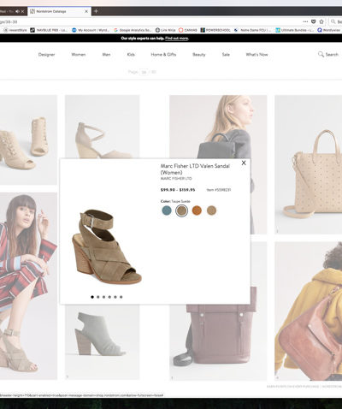Select the Taupe Suede color swatch
This screenshot has height=409, width=342.
[181, 210]
